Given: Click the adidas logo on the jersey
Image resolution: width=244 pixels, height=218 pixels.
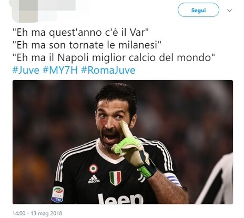Looking at the screenshot, I should point(94,179).
